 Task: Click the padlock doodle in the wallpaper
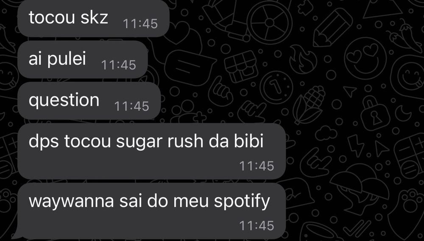376,114
